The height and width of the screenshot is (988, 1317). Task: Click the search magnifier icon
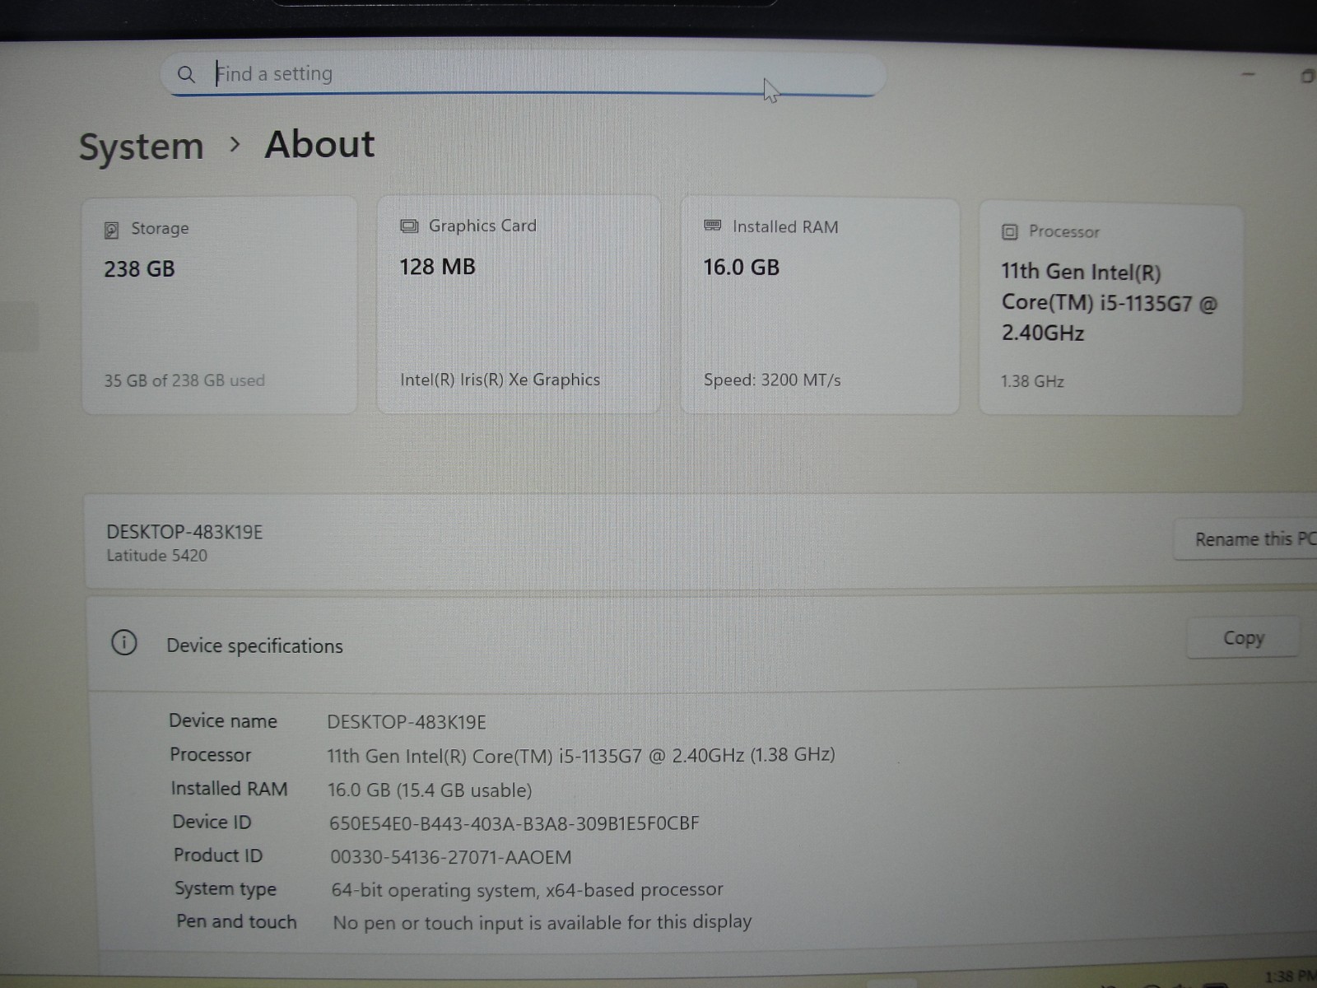coord(186,75)
